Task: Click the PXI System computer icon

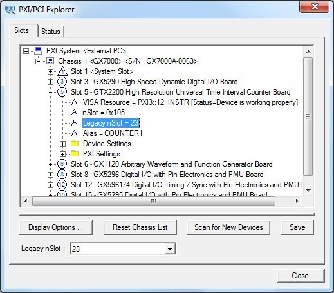Action: tap(38, 51)
